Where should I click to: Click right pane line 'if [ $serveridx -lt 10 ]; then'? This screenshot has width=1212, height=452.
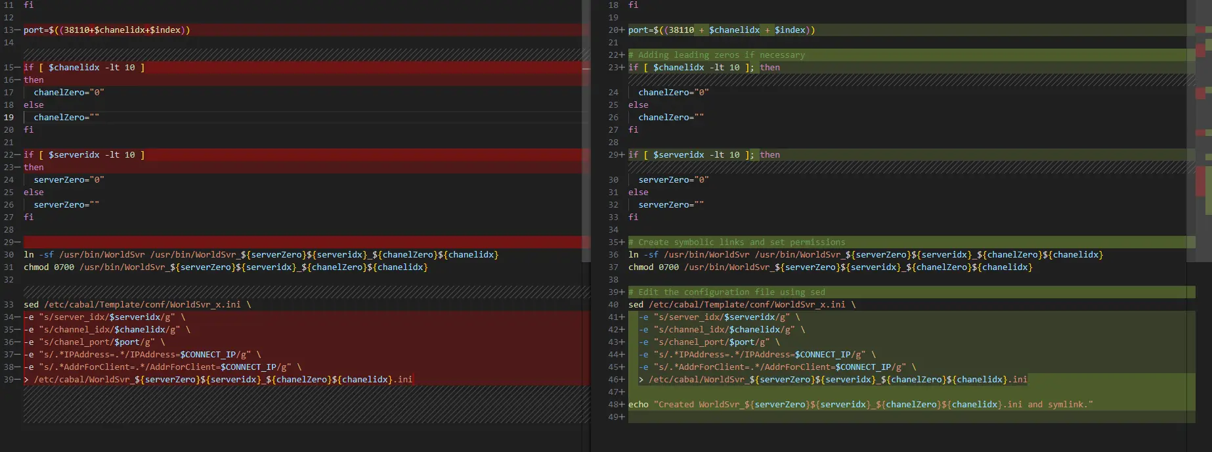(704, 154)
